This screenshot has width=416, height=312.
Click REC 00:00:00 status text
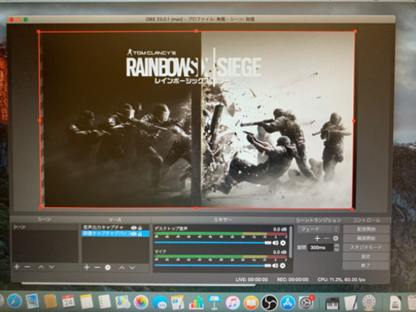292,279
